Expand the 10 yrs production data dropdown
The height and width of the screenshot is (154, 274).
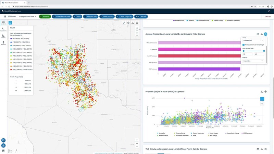(x=27, y=16)
